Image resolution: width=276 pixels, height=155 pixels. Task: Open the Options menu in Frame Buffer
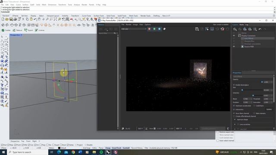[x=147, y=25]
